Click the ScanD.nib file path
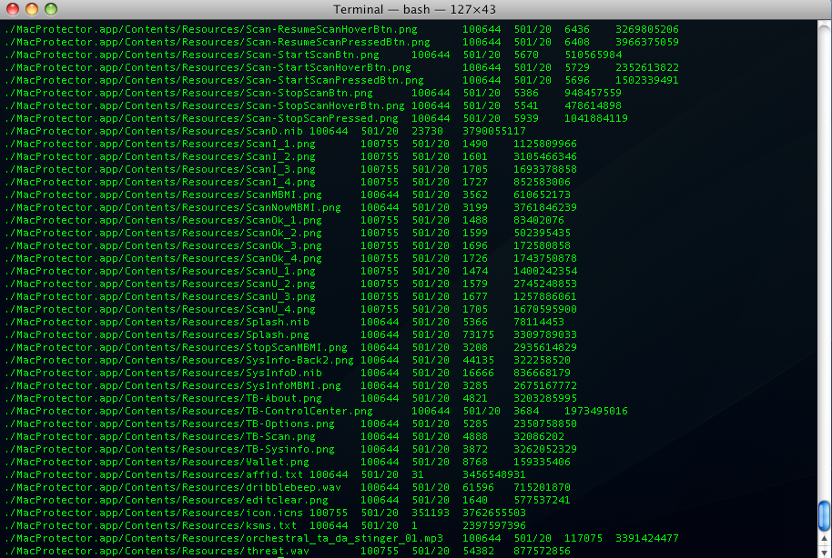Image resolution: width=832 pixels, height=558 pixels. [x=153, y=131]
